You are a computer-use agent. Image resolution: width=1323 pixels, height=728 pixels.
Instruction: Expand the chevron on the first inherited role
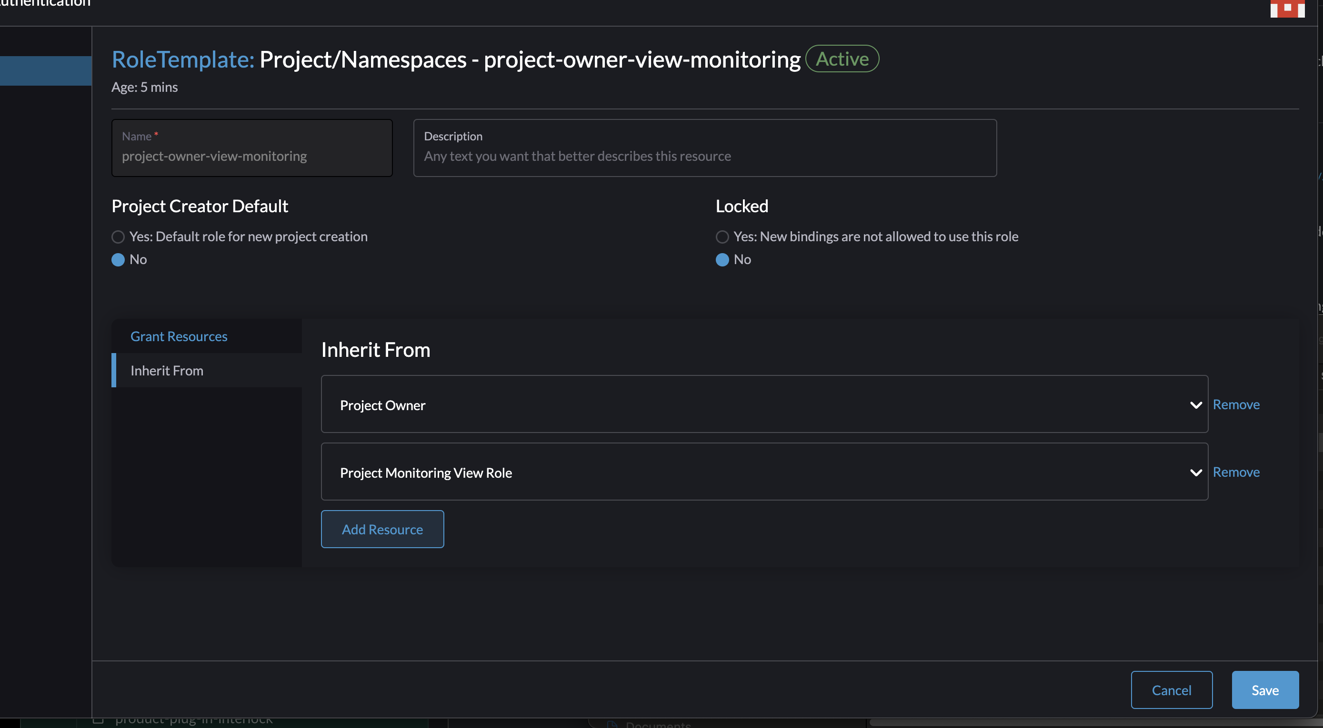1196,404
